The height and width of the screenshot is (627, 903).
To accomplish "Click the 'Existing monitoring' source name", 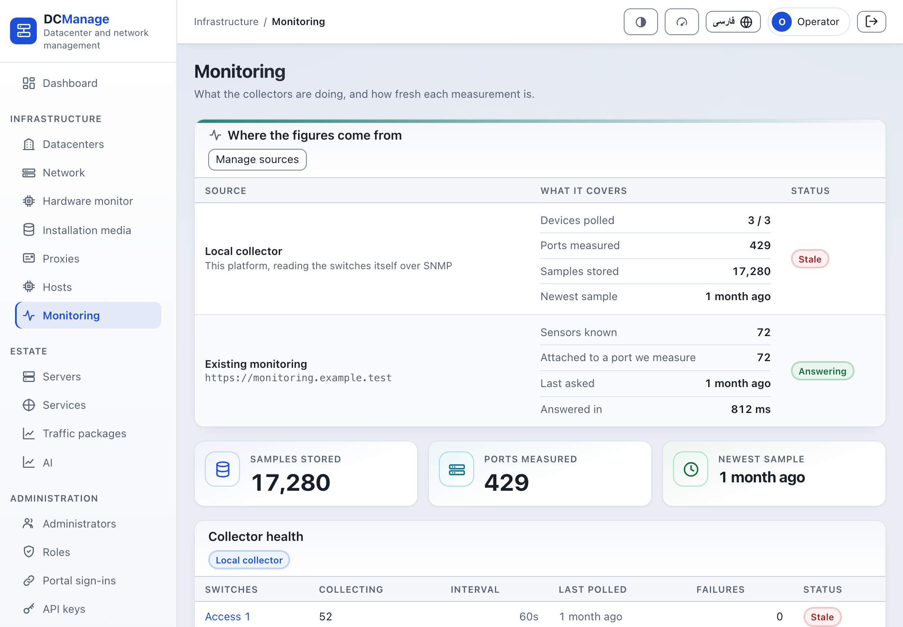I will tap(256, 364).
